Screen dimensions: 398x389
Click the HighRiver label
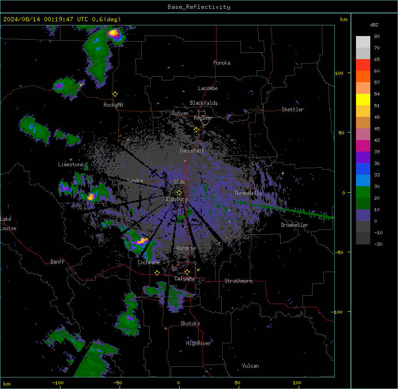pos(199,343)
